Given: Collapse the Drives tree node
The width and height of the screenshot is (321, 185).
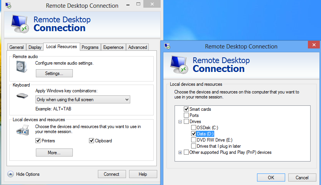Looking at the screenshot, I should click(180, 122).
